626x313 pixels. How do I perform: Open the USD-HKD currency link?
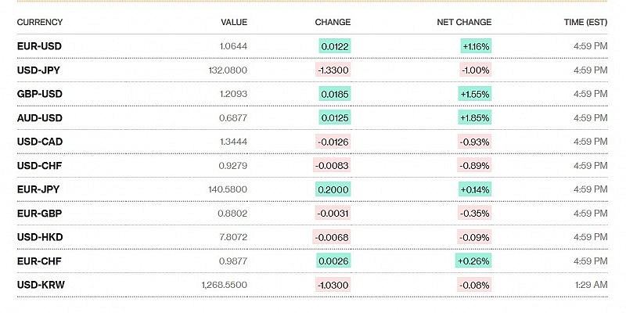pyautogui.click(x=40, y=237)
